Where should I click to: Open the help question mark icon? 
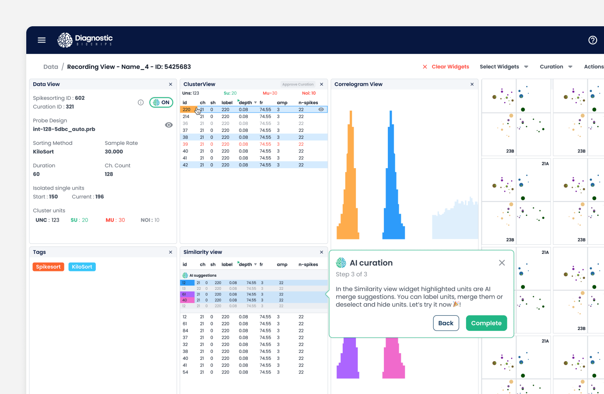click(x=593, y=40)
